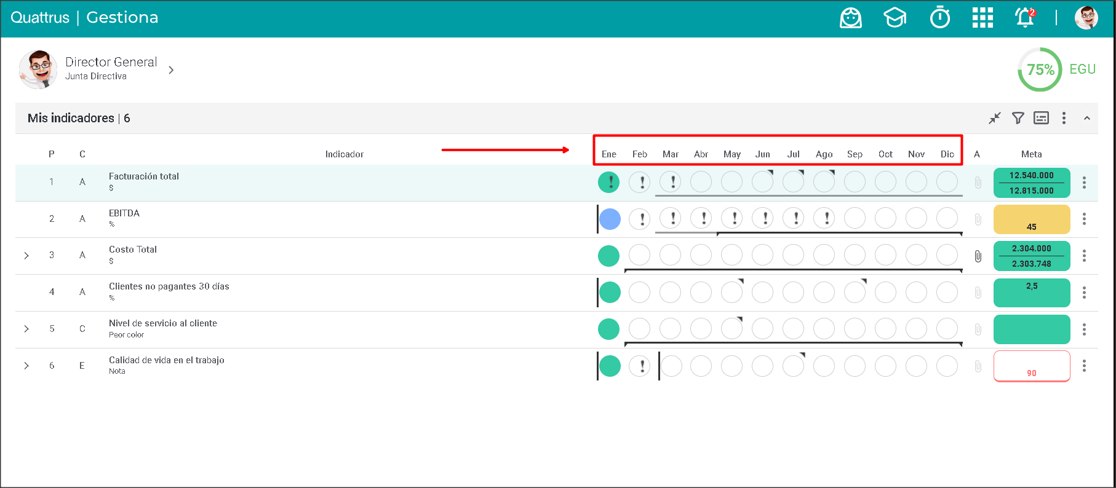Open row options menu for EBITDA
Image resolution: width=1116 pixels, height=488 pixels.
(1084, 219)
